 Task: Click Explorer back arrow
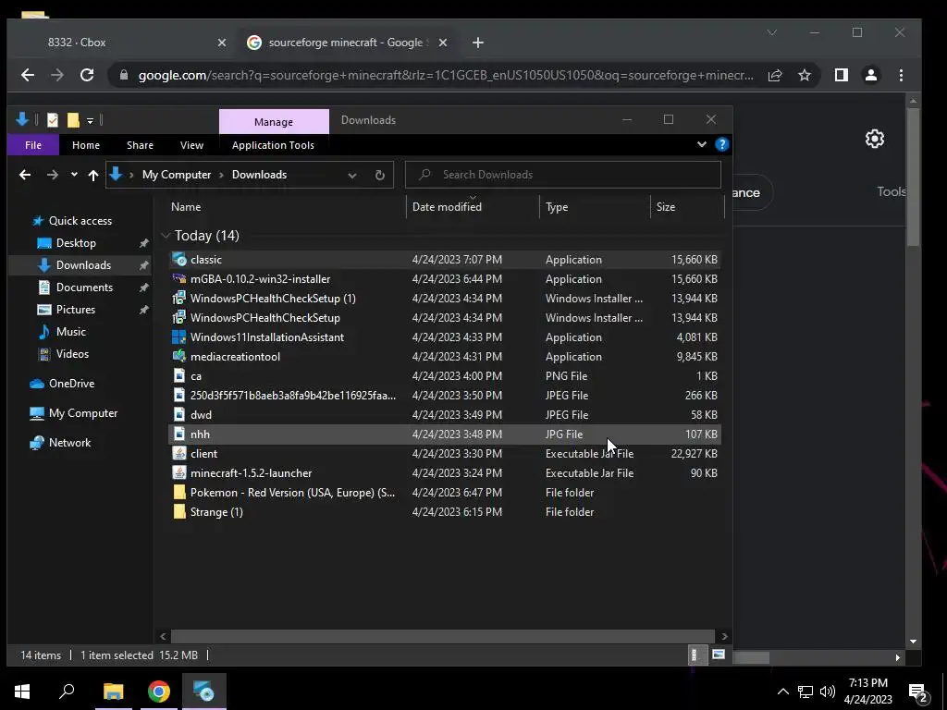(25, 175)
